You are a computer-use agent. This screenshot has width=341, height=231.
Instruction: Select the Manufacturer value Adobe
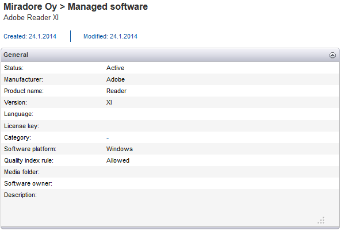click(x=116, y=79)
